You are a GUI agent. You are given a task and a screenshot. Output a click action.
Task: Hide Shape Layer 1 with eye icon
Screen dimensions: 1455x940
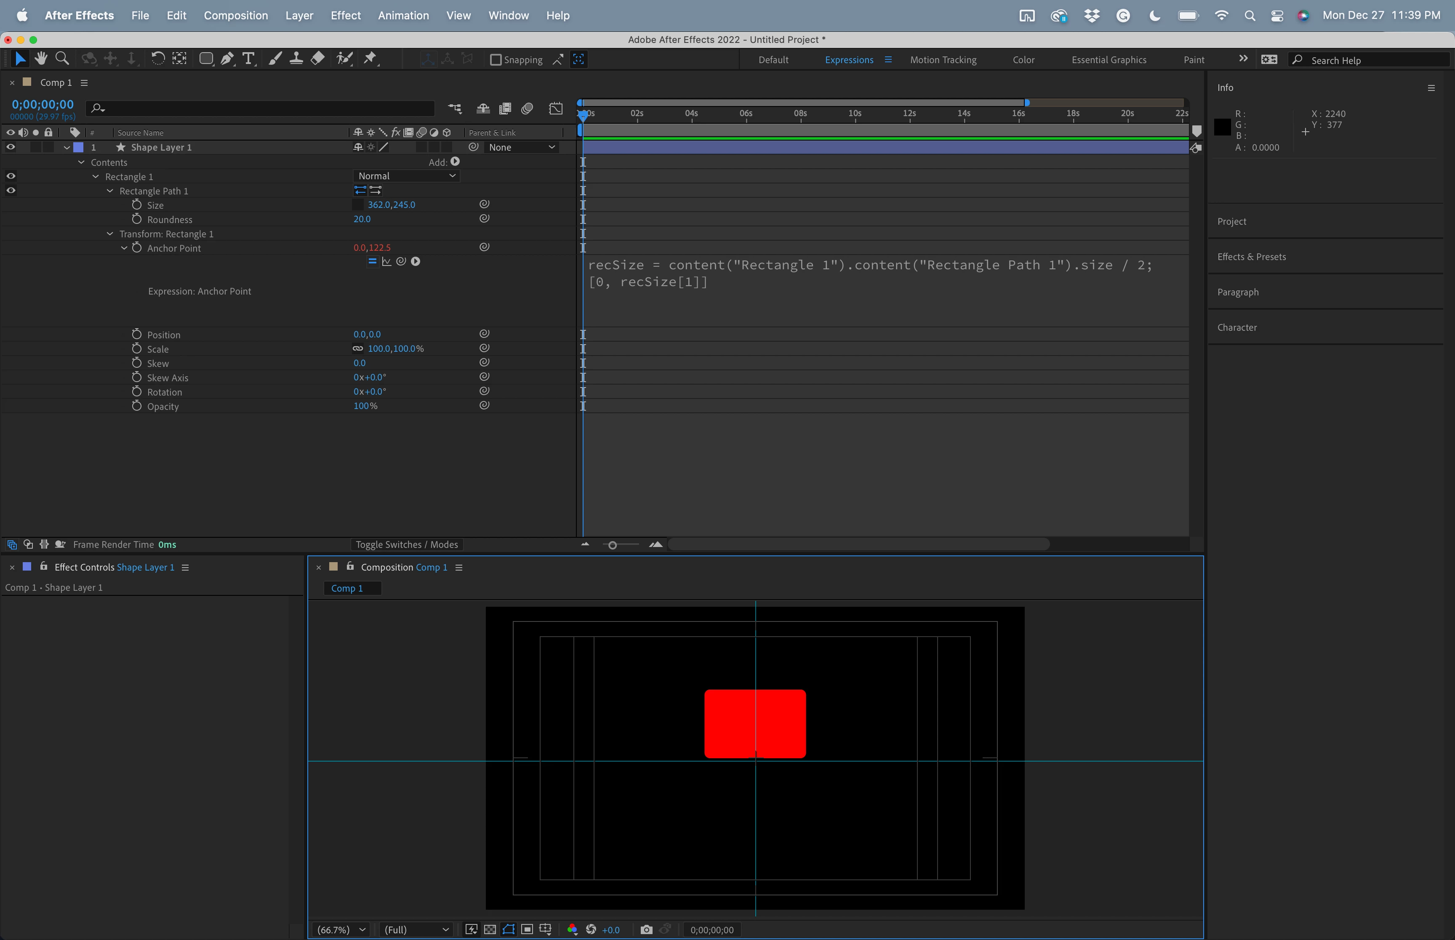11,147
